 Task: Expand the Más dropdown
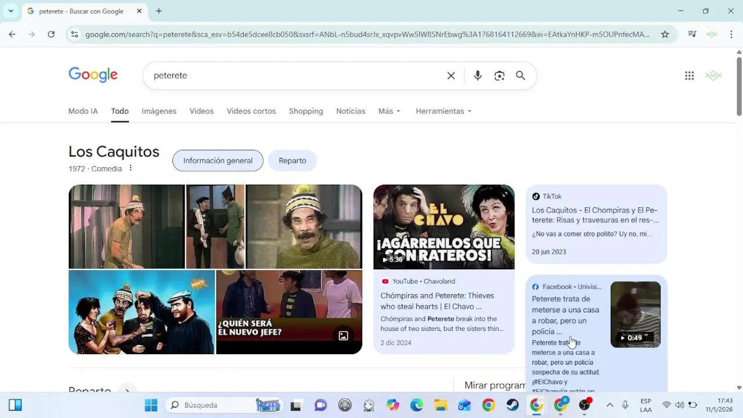tap(389, 111)
